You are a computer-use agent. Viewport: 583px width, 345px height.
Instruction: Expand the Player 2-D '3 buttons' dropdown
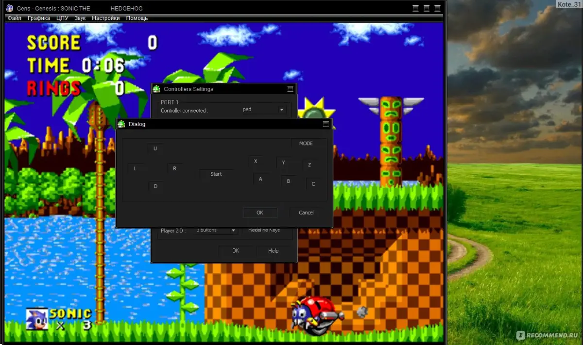click(x=233, y=230)
